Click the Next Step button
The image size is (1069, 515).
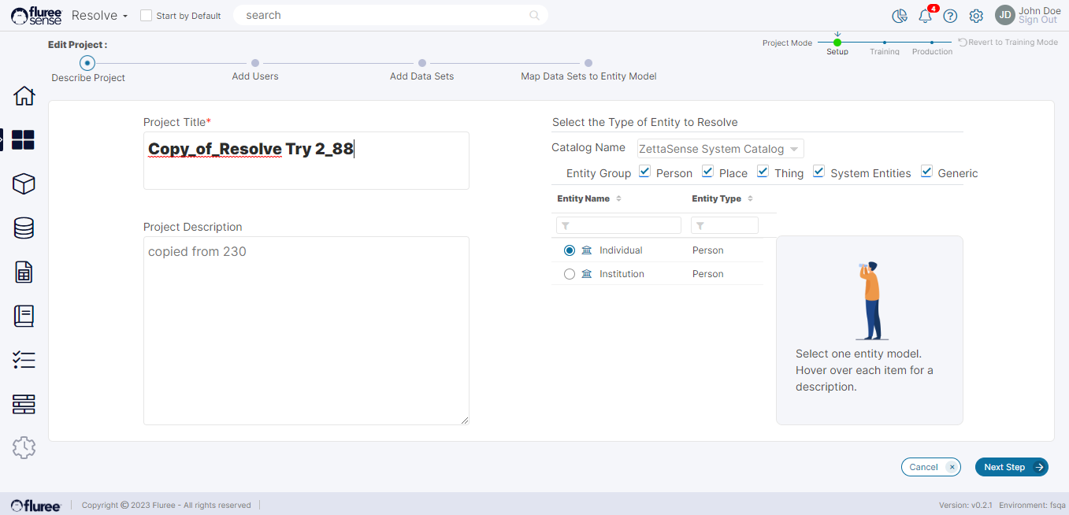(1011, 467)
